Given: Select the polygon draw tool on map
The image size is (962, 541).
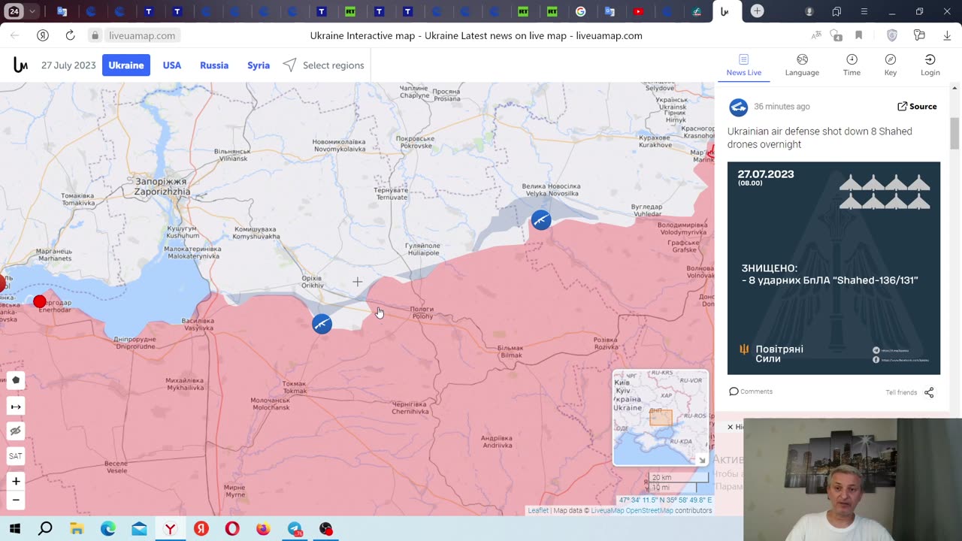Looking at the screenshot, I should (x=16, y=380).
